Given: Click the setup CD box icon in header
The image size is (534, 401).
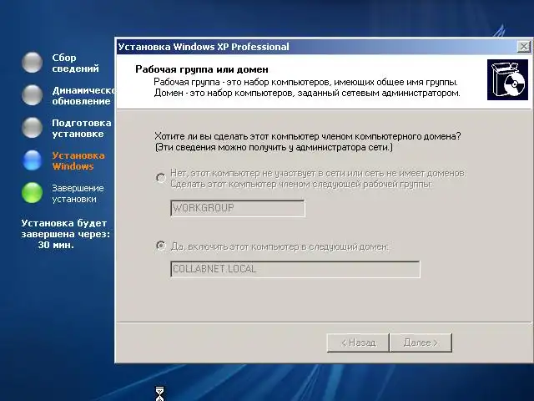Looking at the screenshot, I should point(507,80).
